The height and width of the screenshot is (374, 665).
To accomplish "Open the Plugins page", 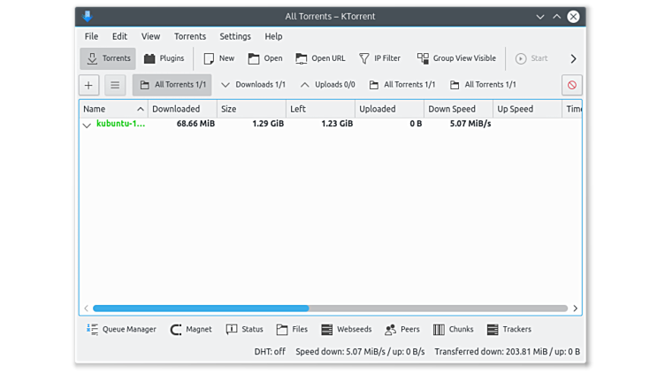I will click(x=164, y=58).
